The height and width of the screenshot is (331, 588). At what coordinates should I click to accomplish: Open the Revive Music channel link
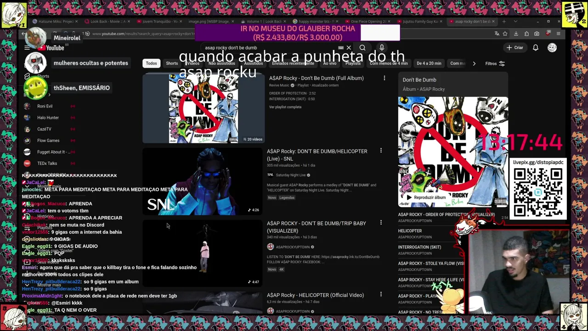coord(279,86)
